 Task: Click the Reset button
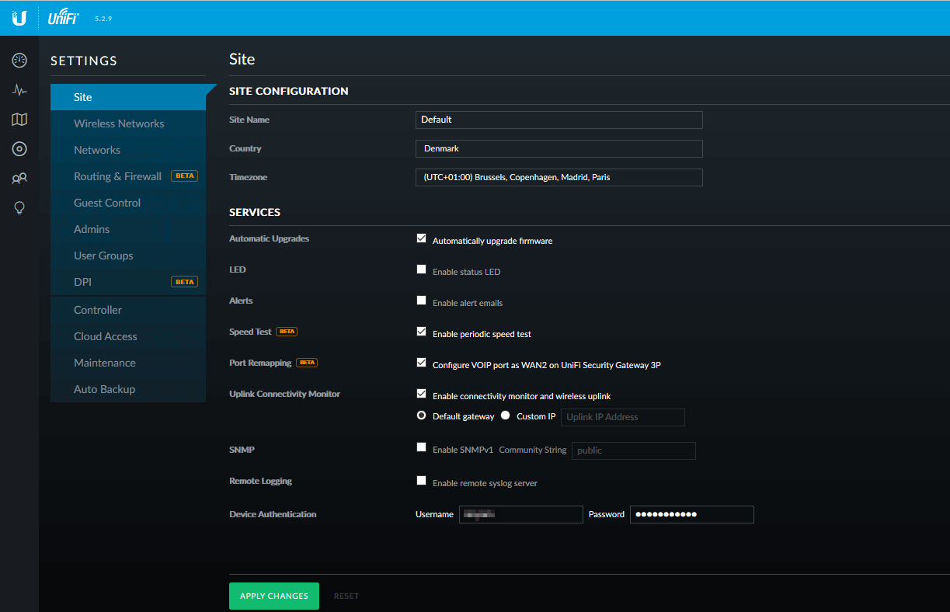tap(346, 596)
